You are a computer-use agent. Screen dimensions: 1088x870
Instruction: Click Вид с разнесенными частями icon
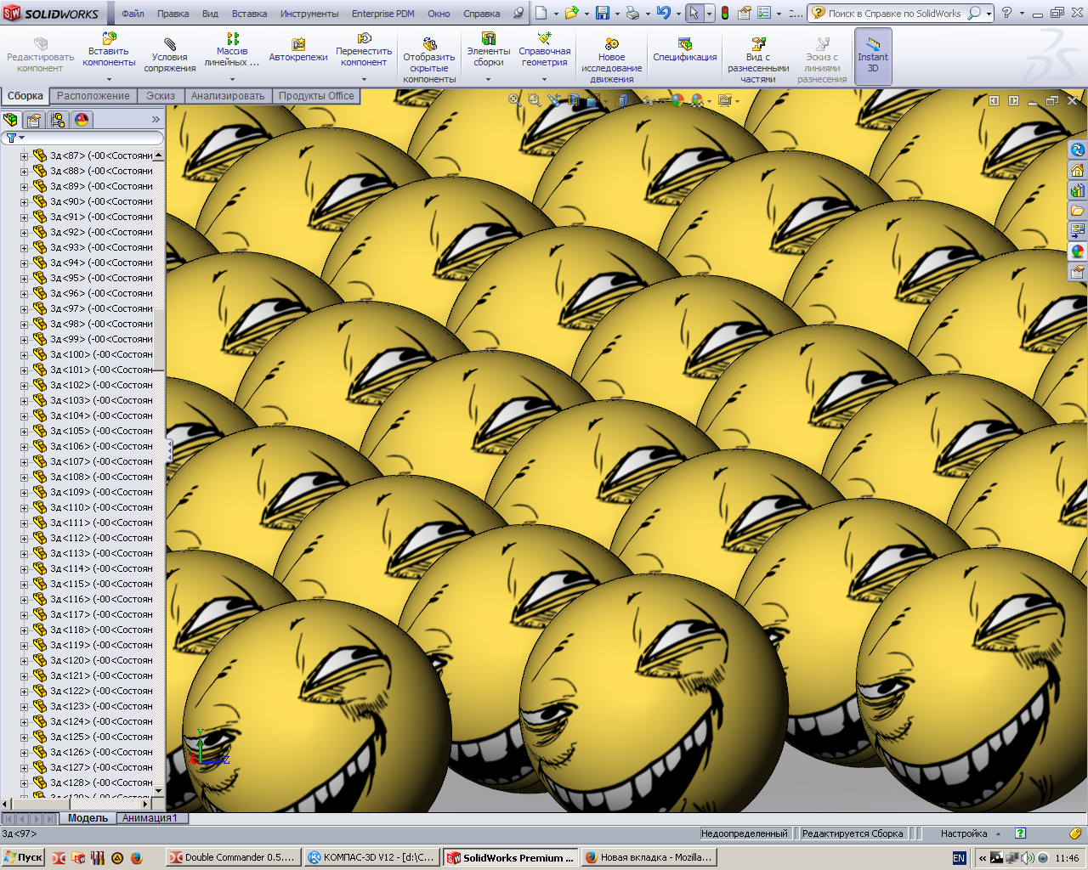[758, 59]
